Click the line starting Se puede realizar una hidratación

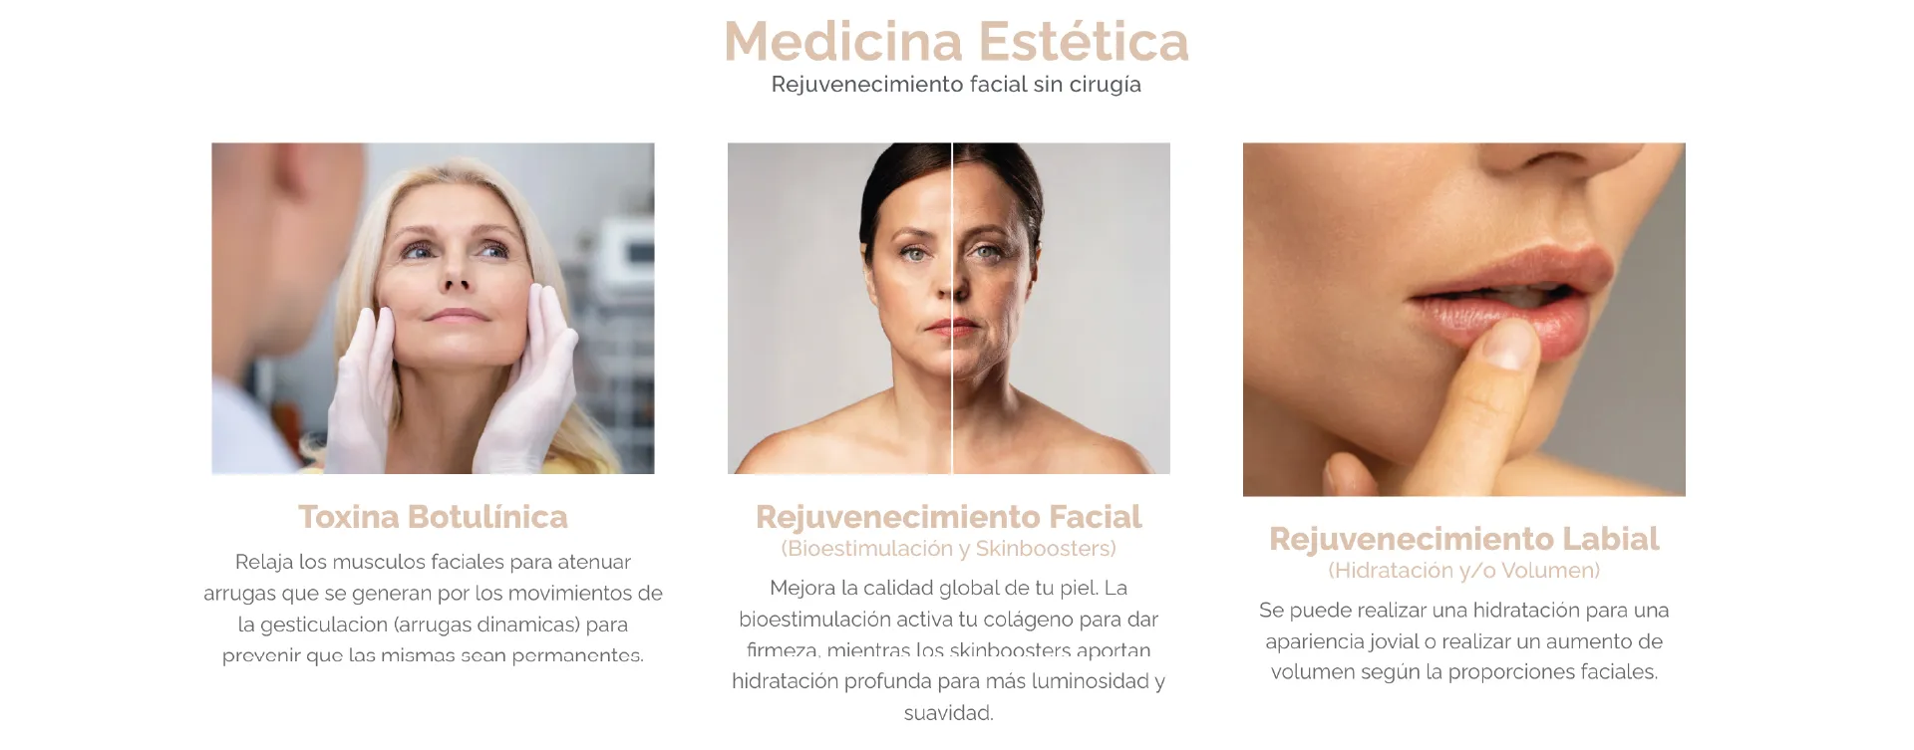tap(1463, 610)
